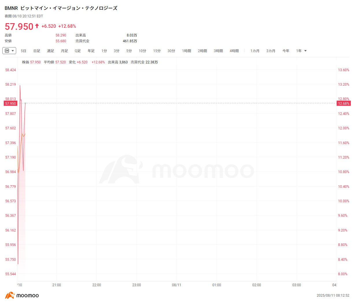Select the 今年 year-to-date tab

286,51
